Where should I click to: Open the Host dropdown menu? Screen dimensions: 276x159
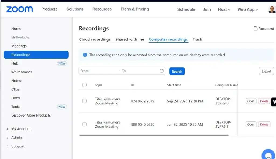[224, 9]
